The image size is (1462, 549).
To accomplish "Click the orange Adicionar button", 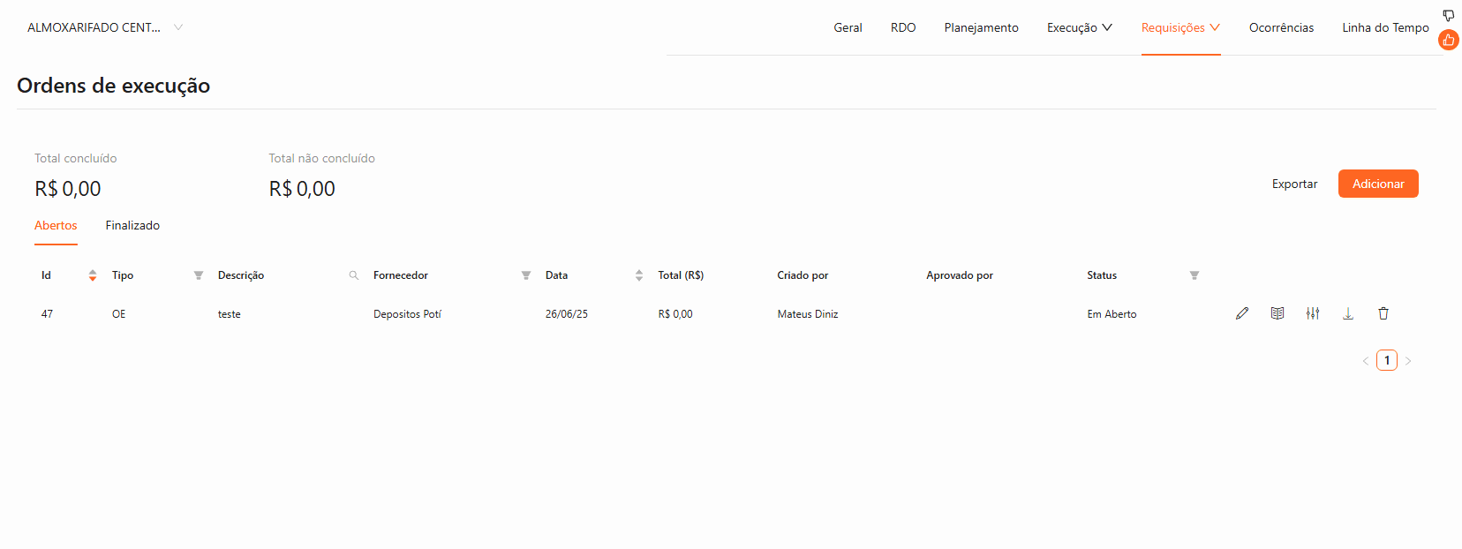I will (x=1378, y=184).
